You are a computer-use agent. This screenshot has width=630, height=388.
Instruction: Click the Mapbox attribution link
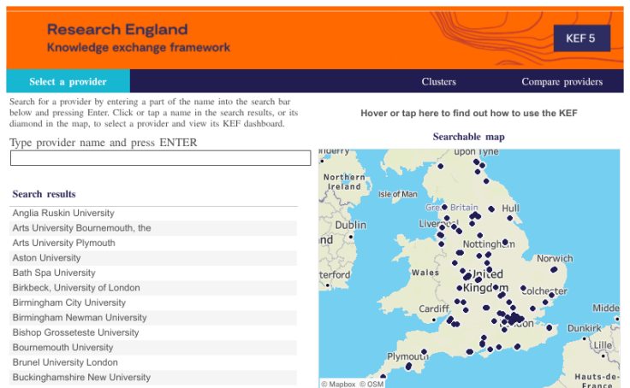tap(338, 384)
